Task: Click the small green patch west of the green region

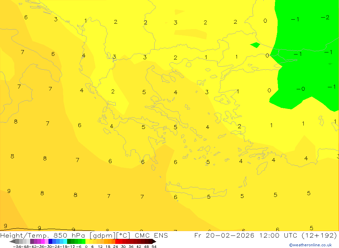Action: coord(255,45)
